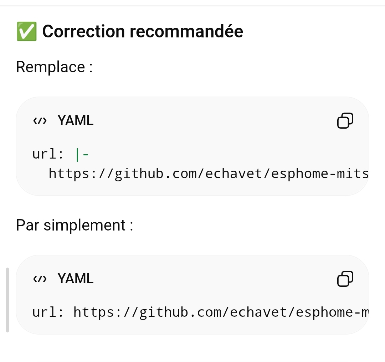Click "esphome-mits" text in the first block
This screenshot has height=362, width=385.
click(x=319, y=174)
